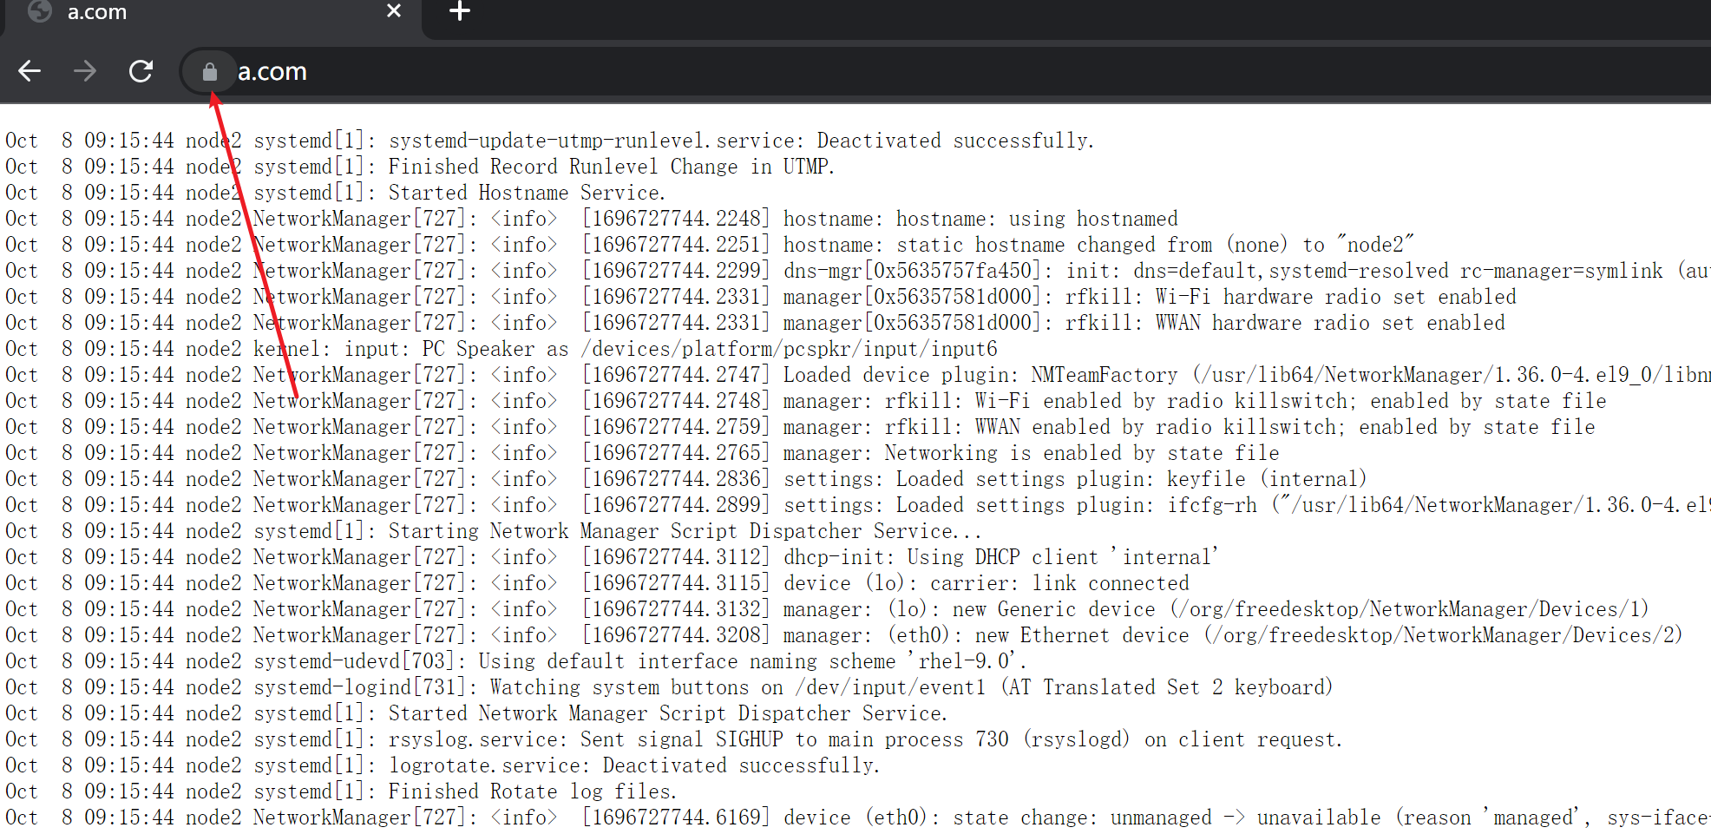This screenshot has height=834, width=1711.
Task: Click the globe favicon on the tab
Action: tap(40, 11)
